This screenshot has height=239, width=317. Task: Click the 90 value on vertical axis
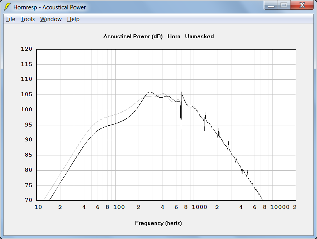pyautogui.click(x=28, y=140)
